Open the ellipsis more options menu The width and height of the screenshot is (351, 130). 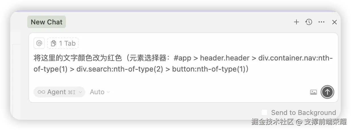tap(321, 22)
